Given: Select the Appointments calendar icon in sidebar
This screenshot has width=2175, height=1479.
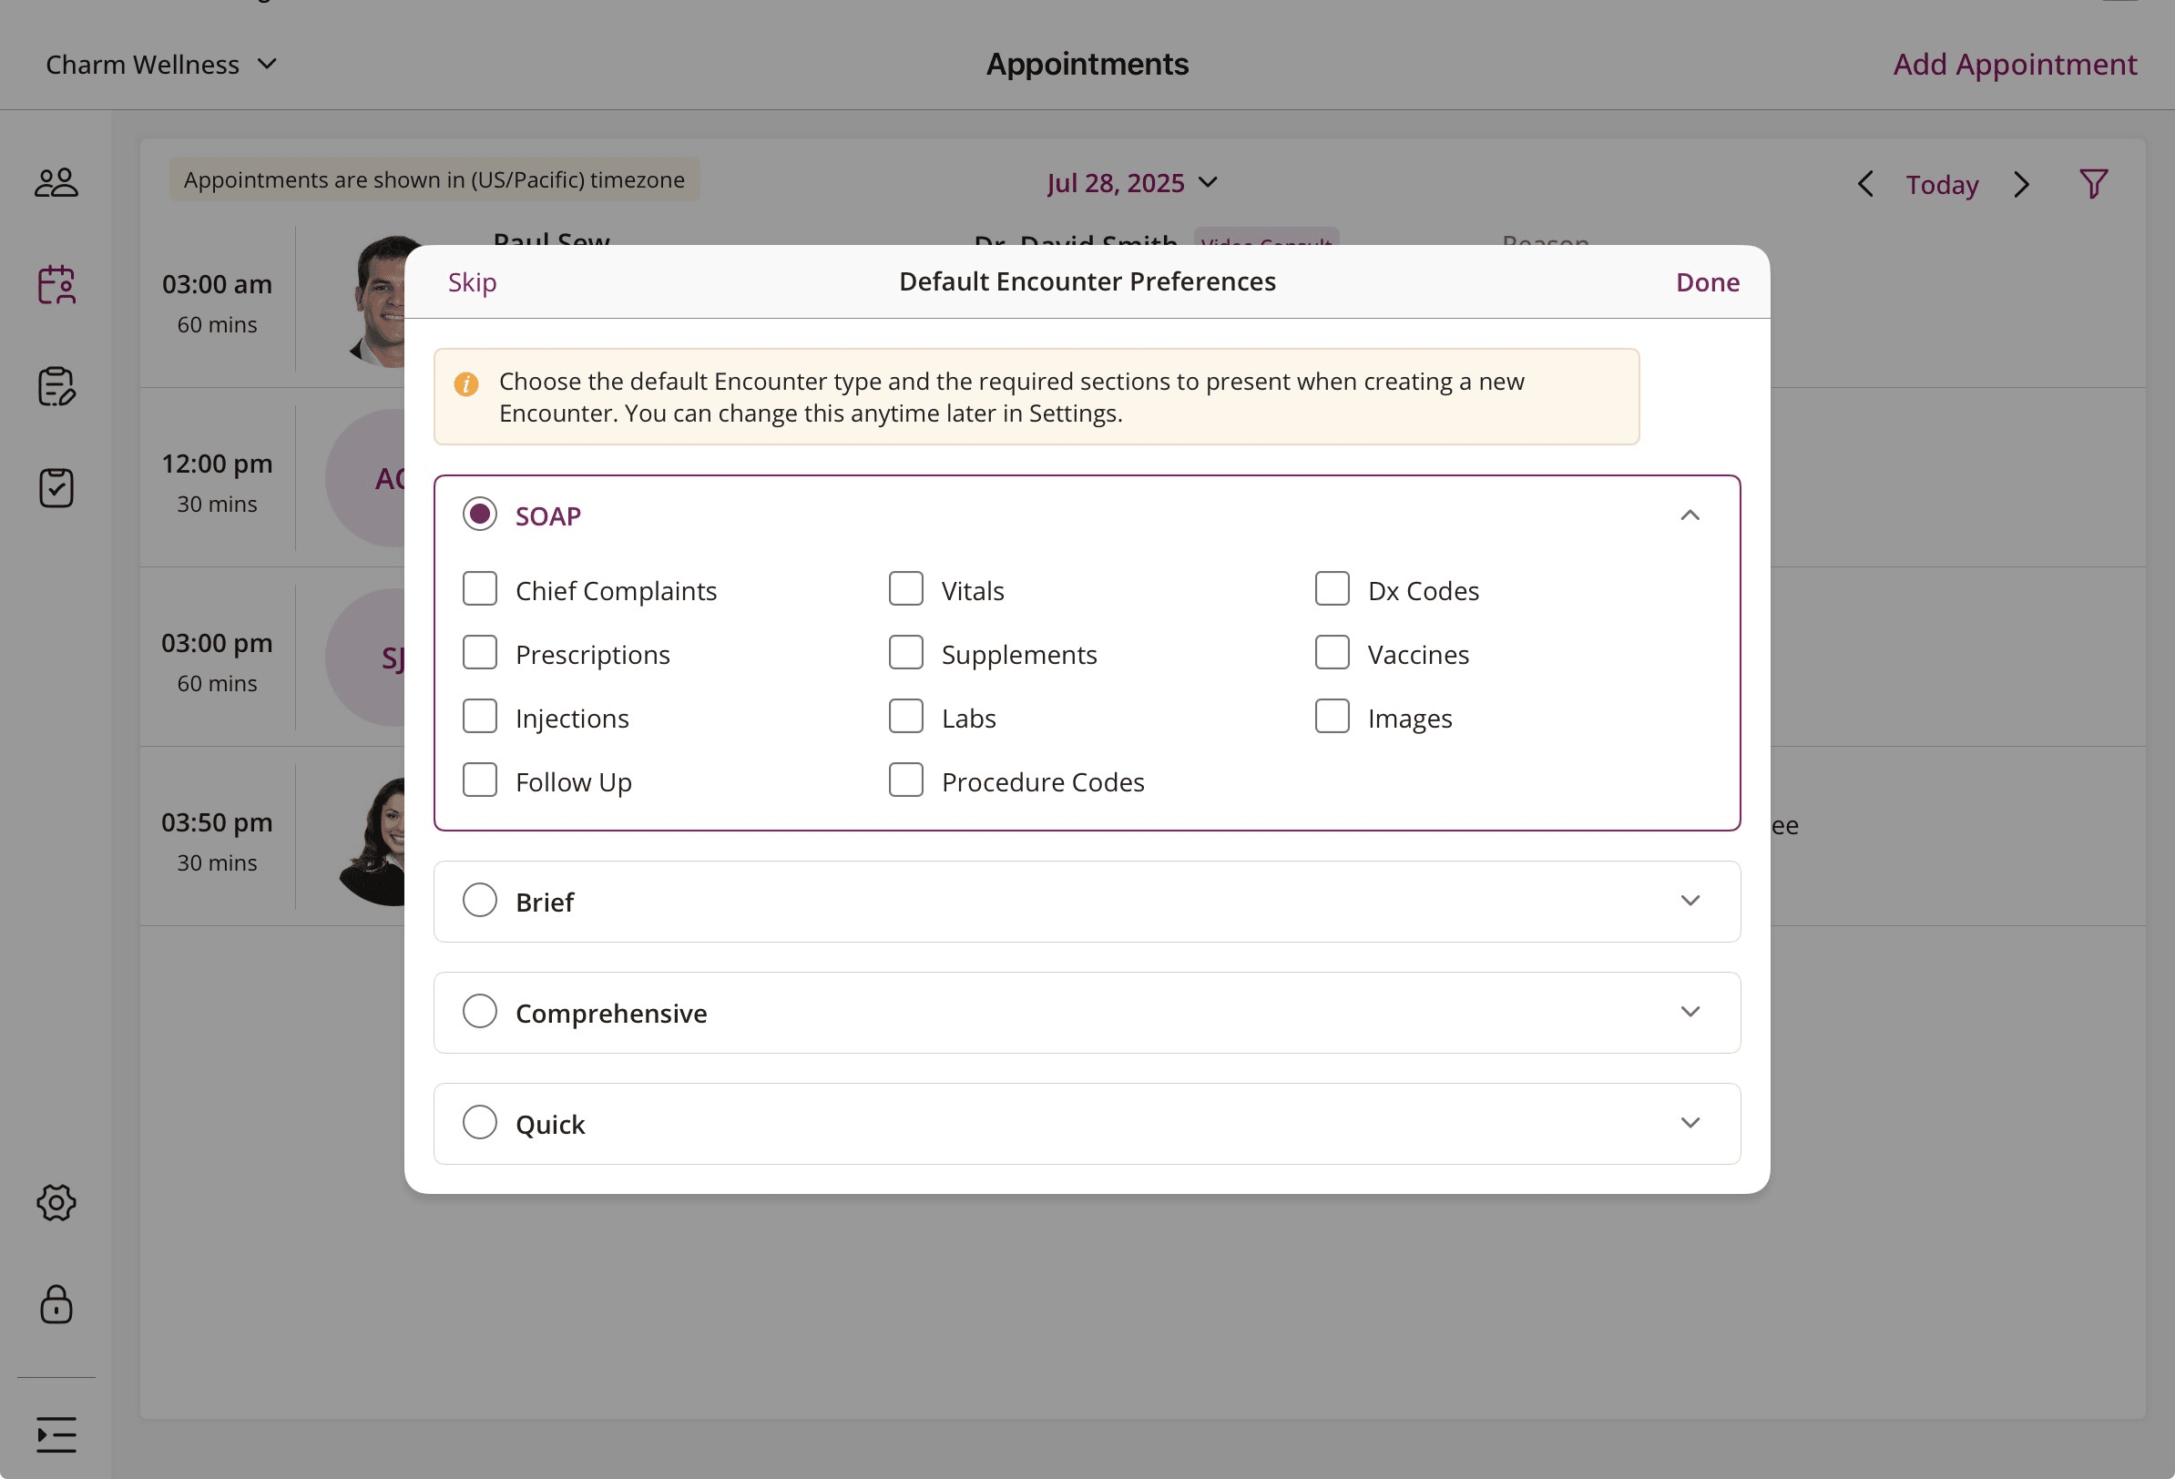Looking at the screenshot, I should [x=56, y=285].
